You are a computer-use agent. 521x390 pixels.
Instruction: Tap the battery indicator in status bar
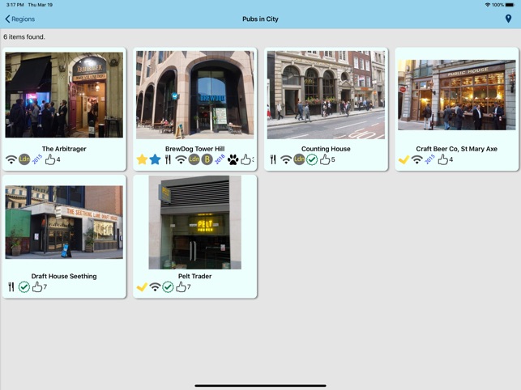[510, 5]
